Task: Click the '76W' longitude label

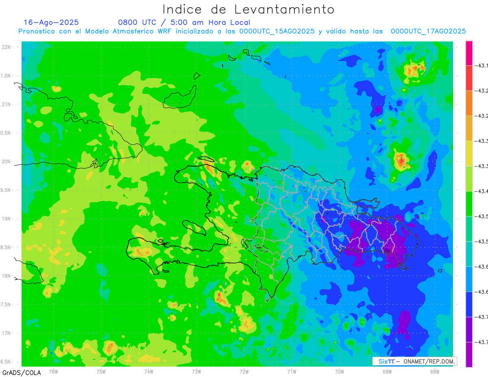Action: point(53,371)
